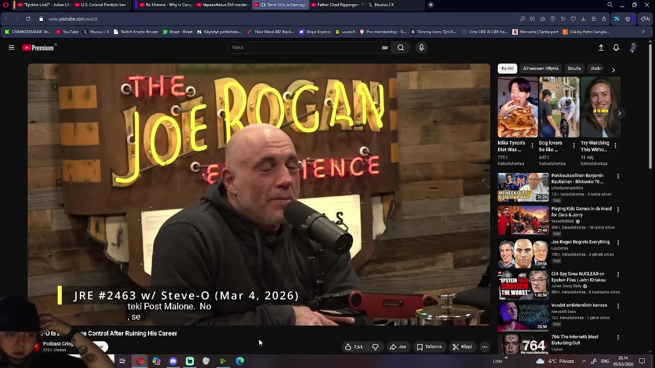Share the video via Jaa button
This screenshot has width=655, height=368.
tap(398, 347)
